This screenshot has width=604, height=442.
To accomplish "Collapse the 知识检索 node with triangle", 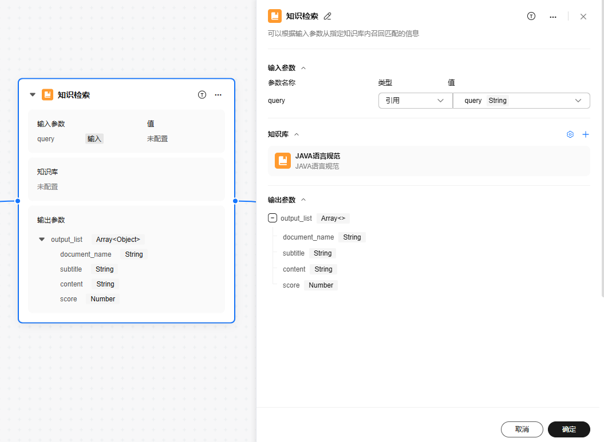I will [x=33, y=95].
